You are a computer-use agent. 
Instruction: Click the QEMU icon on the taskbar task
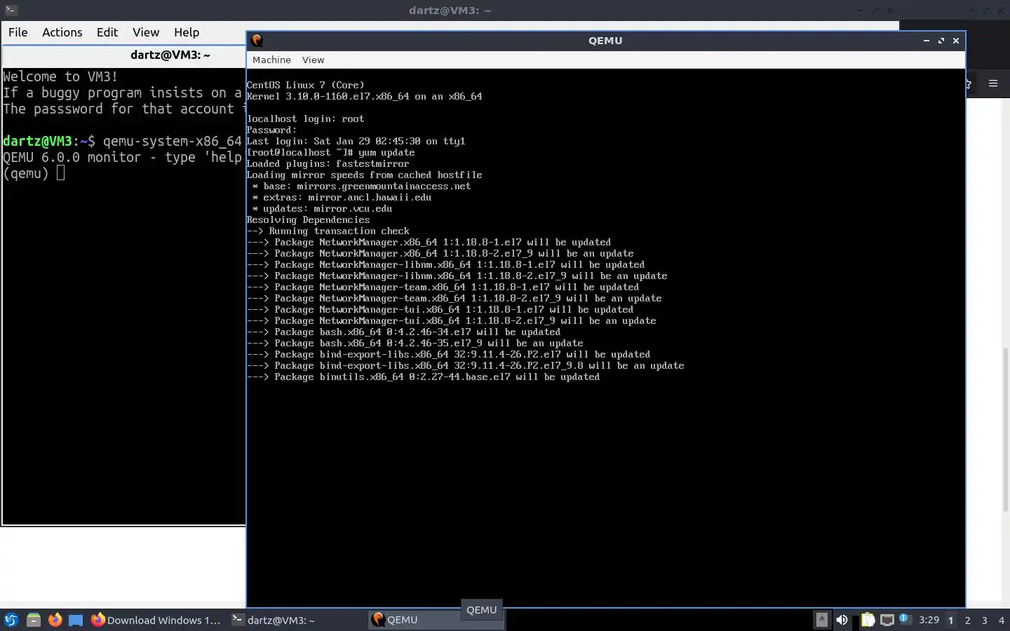pos(378,620)
